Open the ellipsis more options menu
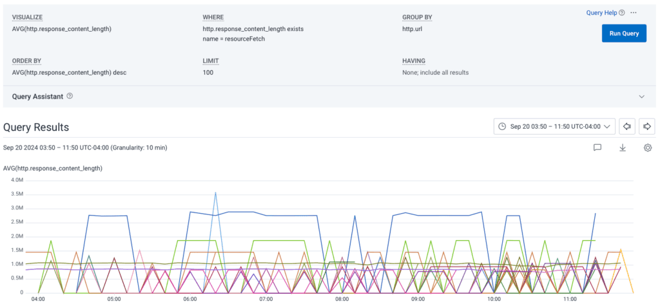Image resolution: width=660 pixels, height=304 pixels. click(634, 12)
